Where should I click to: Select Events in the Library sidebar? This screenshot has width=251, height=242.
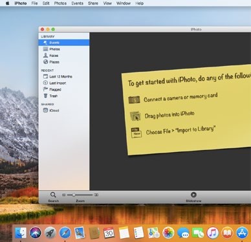tap(64, 43)
